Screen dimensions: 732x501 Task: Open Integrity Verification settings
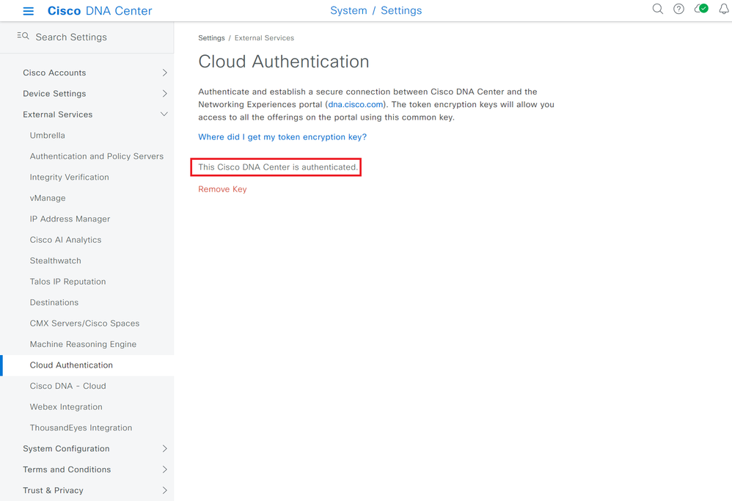point(69,177)
